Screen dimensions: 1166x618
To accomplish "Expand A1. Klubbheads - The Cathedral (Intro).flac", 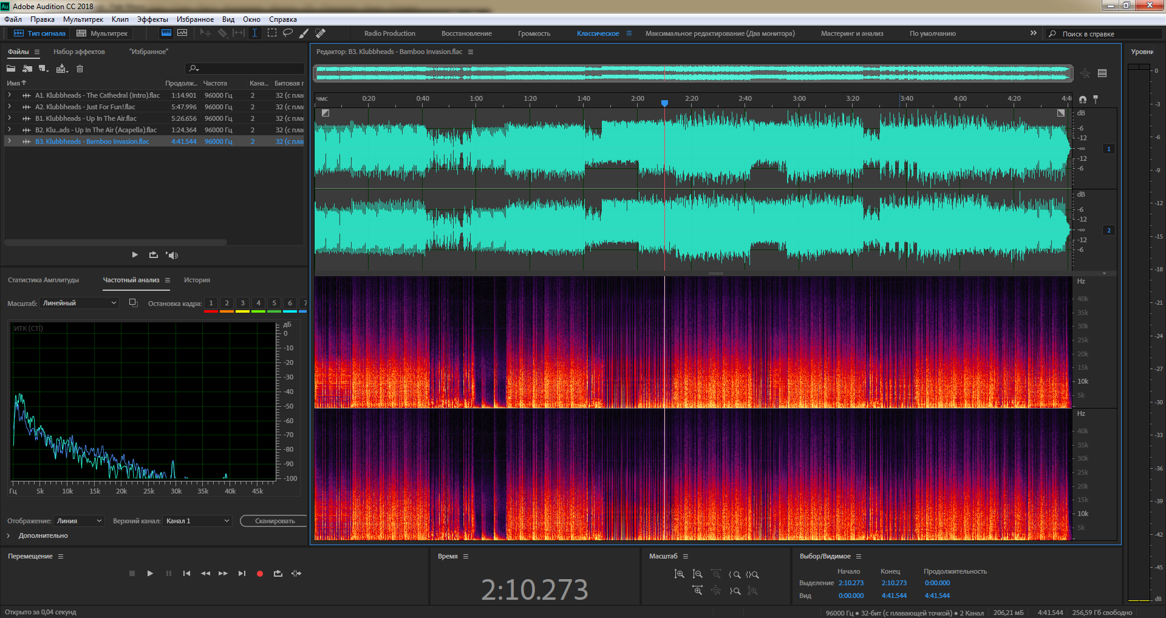I will tap(9, 95).
